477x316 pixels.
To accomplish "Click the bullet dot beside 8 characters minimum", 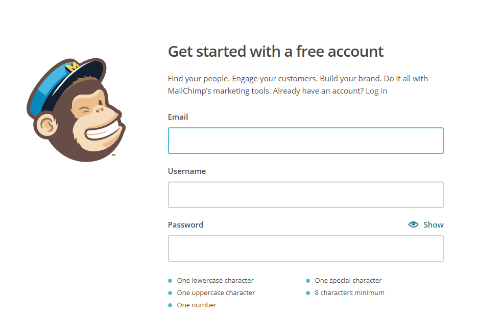I will [308, 293].
